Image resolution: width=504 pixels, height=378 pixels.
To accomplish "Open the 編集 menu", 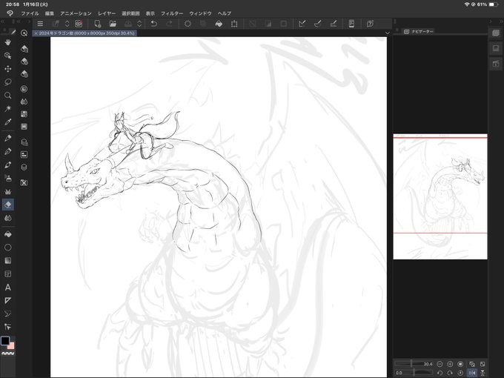I will pos(50,13).
